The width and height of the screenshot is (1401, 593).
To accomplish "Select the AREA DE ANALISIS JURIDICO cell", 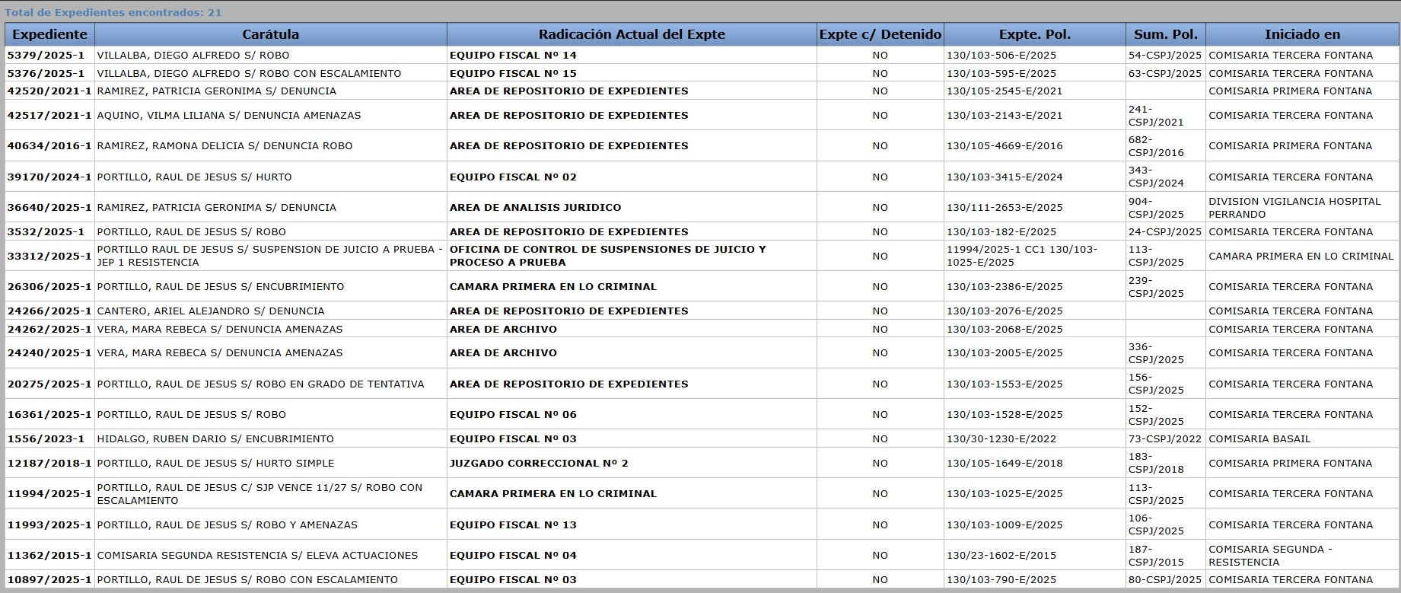I will tap(535, 208).
